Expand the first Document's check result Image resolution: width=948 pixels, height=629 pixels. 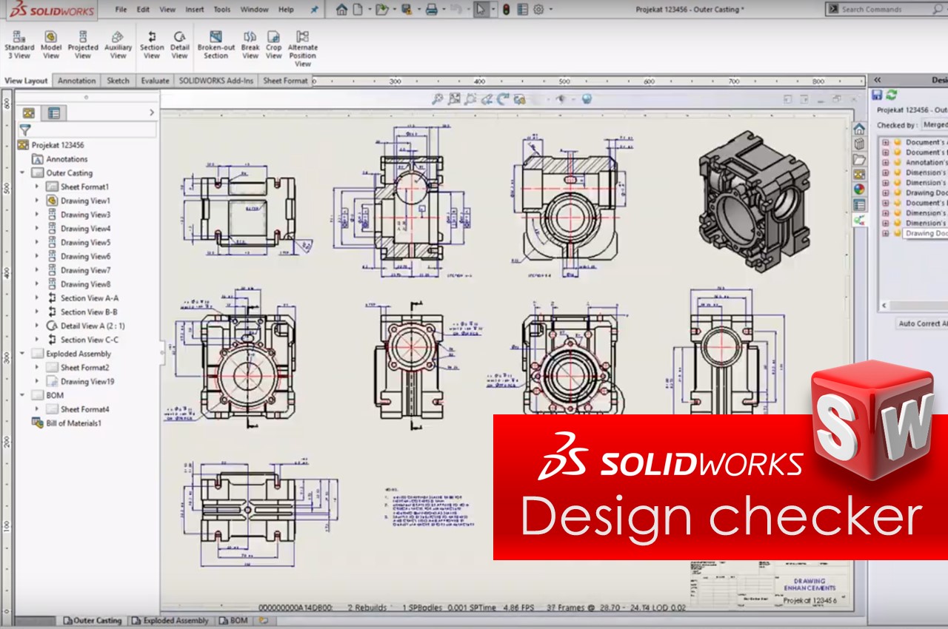tap(884, 141)
